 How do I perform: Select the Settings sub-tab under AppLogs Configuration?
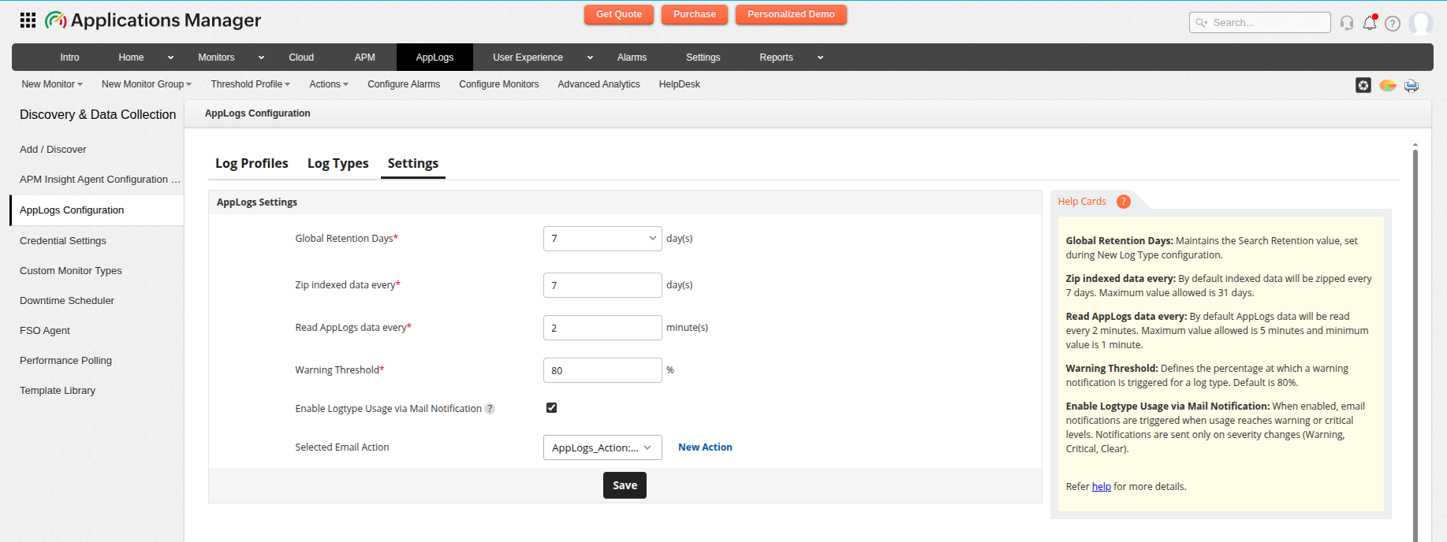(x=412, y=163)
